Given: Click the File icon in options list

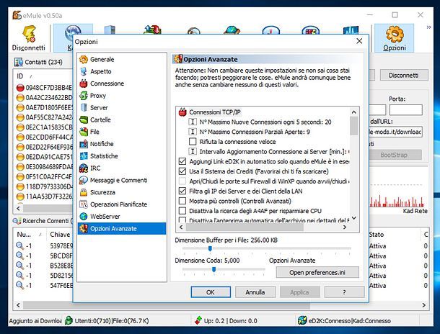Looking at the screenshot, I should point(84,132).
